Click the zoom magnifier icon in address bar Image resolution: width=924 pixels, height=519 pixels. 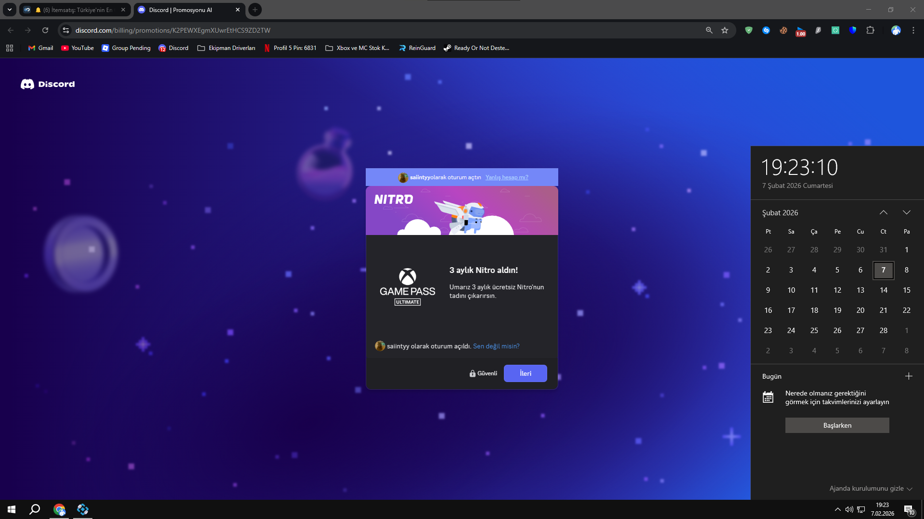pos(709,30)
